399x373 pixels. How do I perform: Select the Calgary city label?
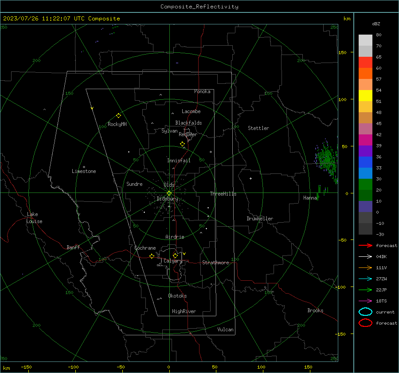173,261
